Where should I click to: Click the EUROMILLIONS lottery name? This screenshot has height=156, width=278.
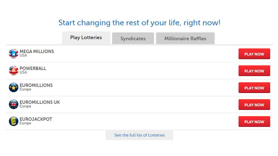pos(36,85)
